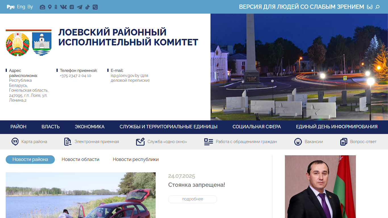Click the Работа с обращениями граждан list icon

[x=208, y=142]
